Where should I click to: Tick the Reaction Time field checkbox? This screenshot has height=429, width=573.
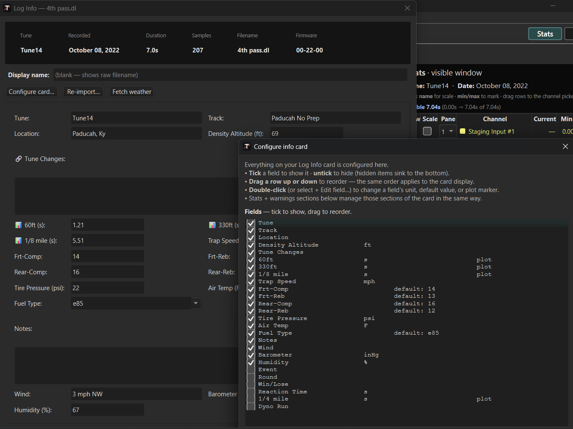(x=251, y=392)
